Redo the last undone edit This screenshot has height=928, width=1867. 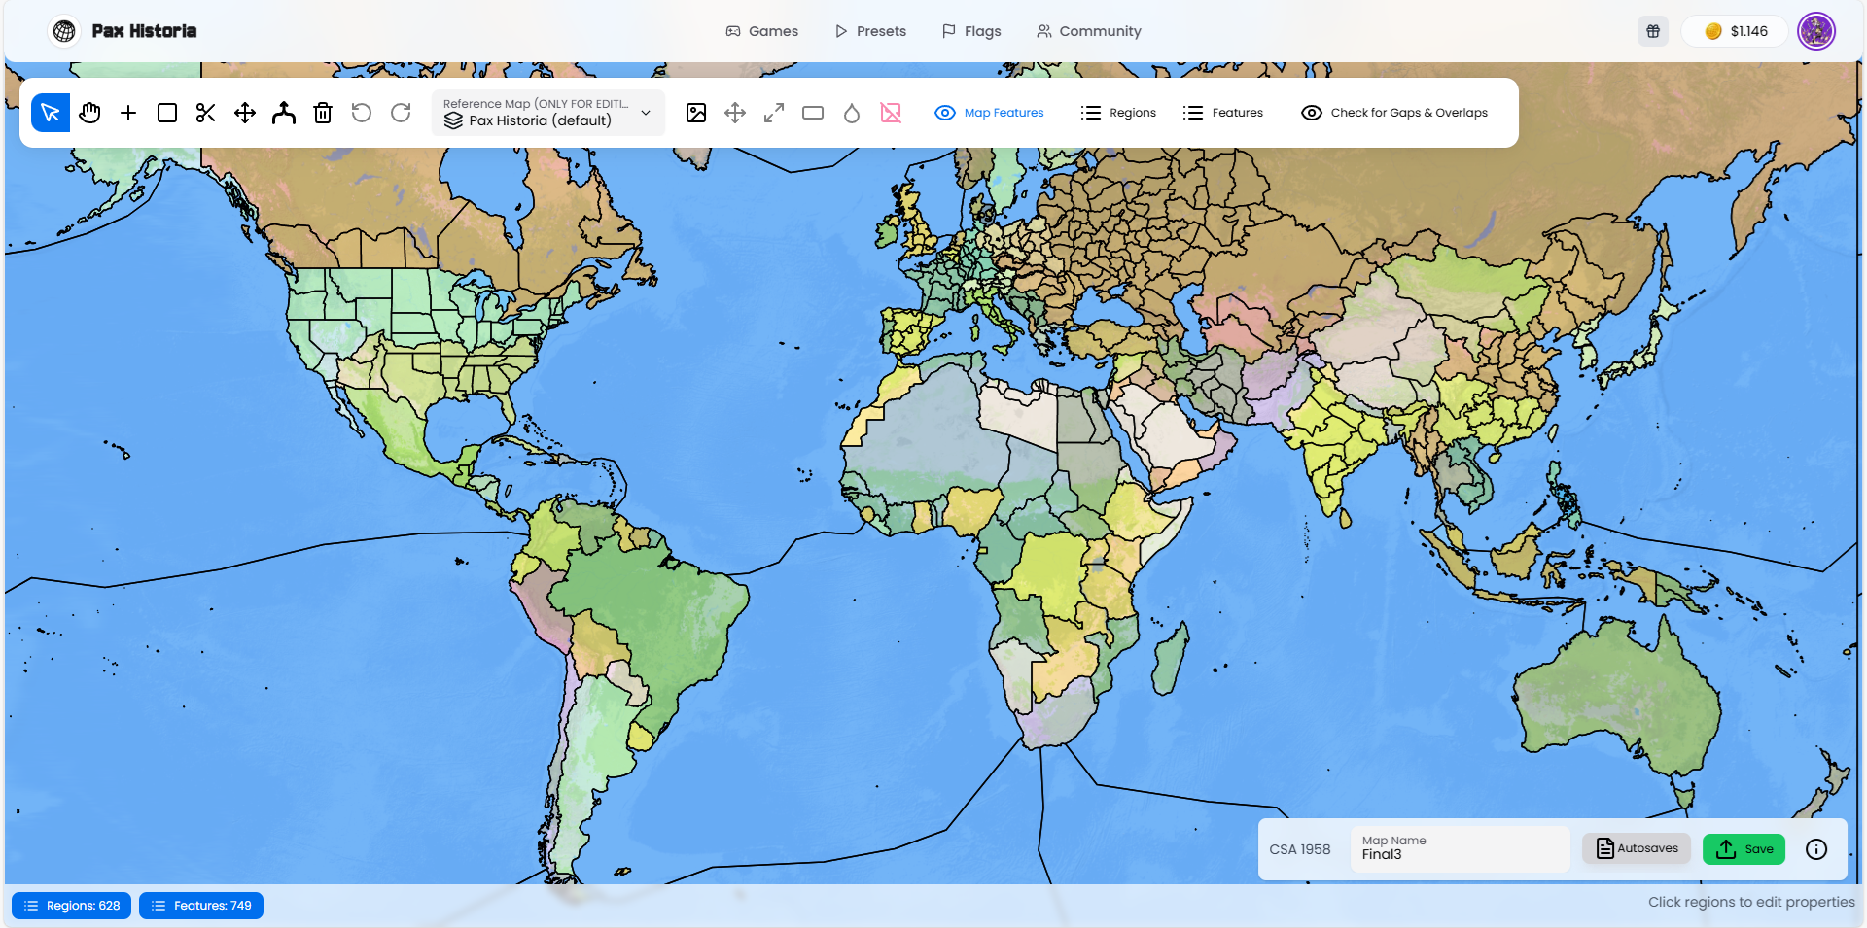point(401,113)
